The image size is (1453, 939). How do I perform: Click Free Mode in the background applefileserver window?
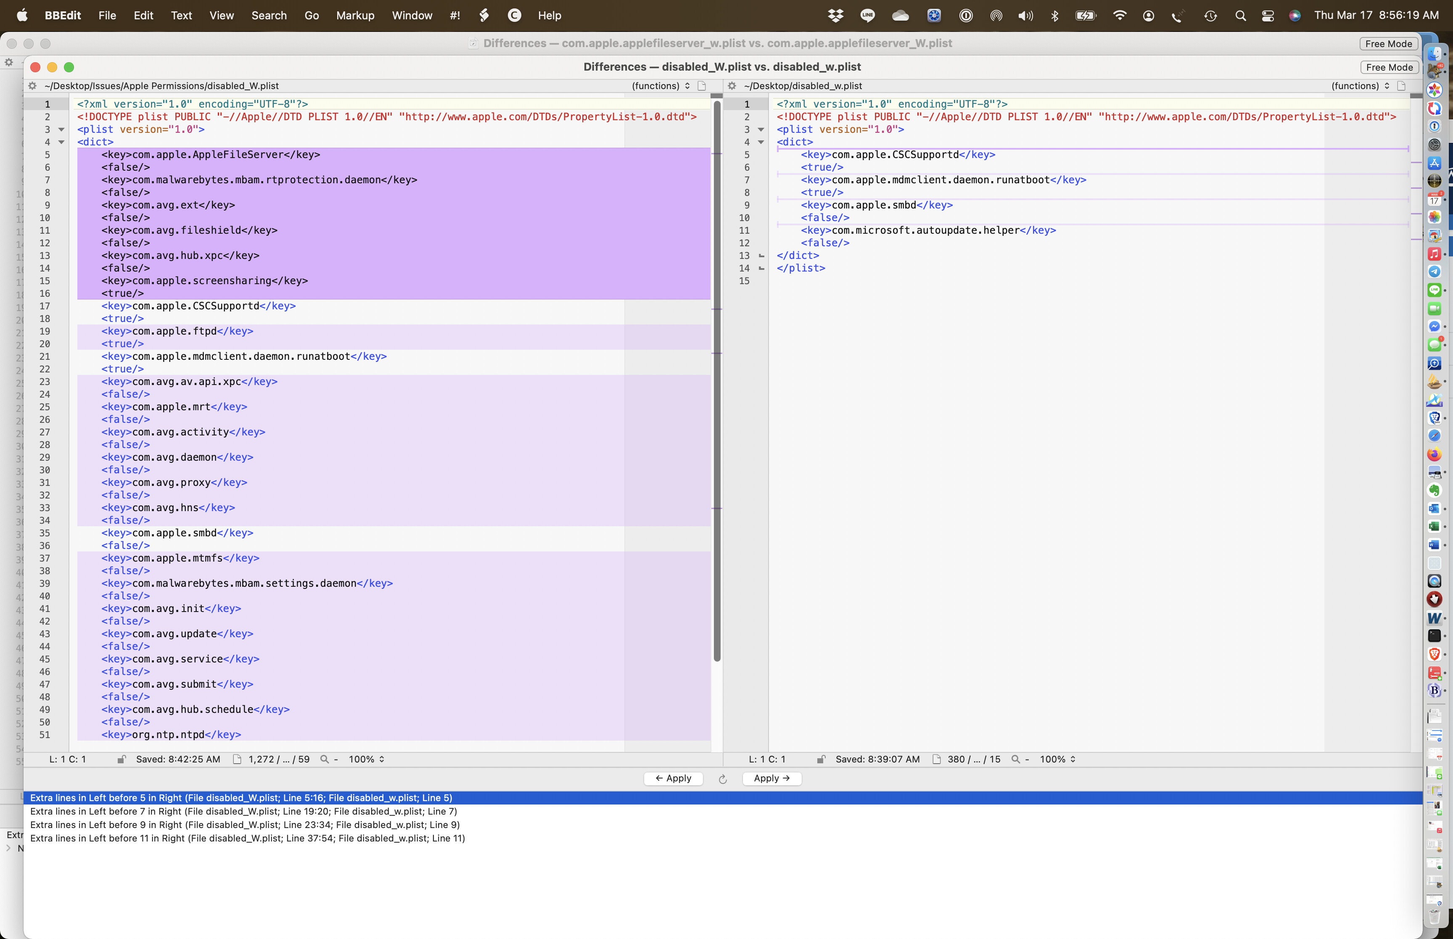pos(1388,43)
